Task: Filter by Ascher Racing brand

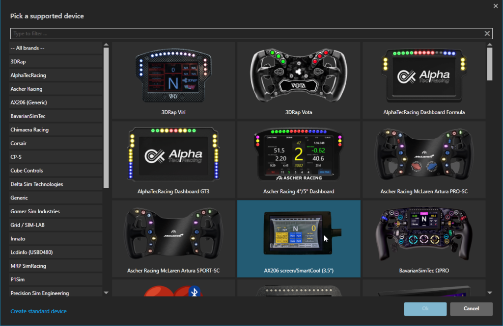Action: [27, 89]
